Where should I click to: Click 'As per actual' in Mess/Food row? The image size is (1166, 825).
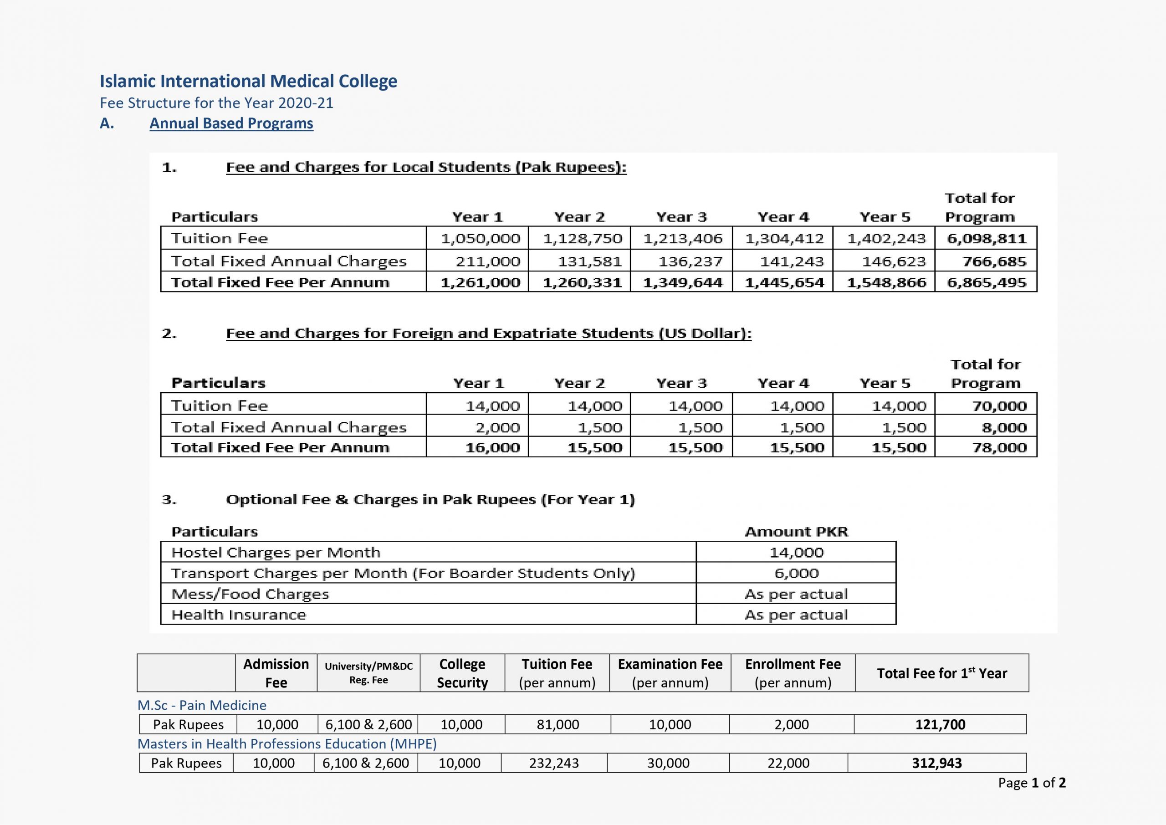click(796, 594)
